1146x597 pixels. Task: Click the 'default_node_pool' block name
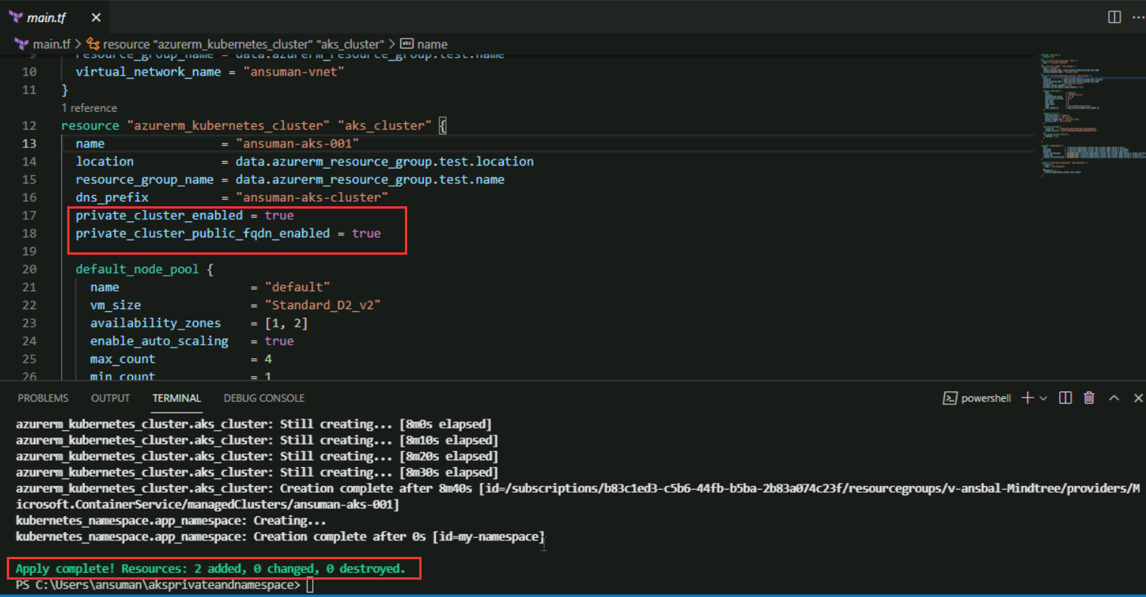[x=137, y=269]
